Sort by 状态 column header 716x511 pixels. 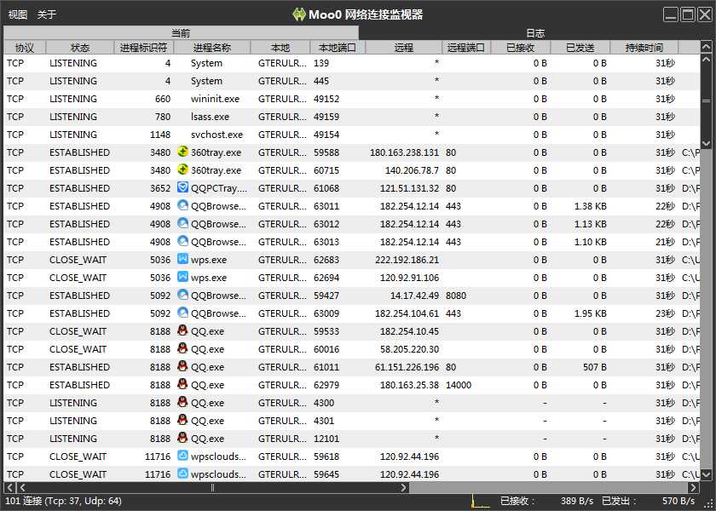coord(80,48)
